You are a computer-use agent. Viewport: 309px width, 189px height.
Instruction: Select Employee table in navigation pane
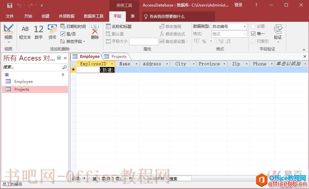click(35, 81)
